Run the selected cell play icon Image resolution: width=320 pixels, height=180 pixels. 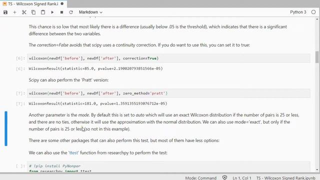[52, 12]
